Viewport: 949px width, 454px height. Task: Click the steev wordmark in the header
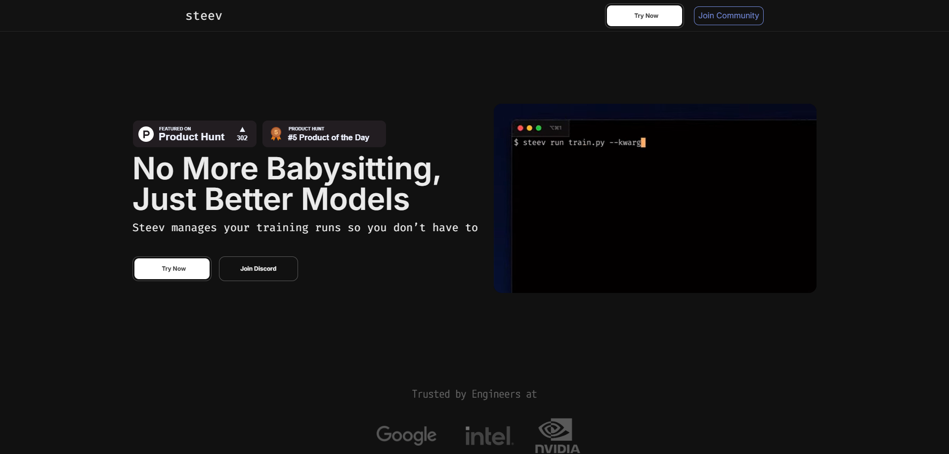coord(204,15)
